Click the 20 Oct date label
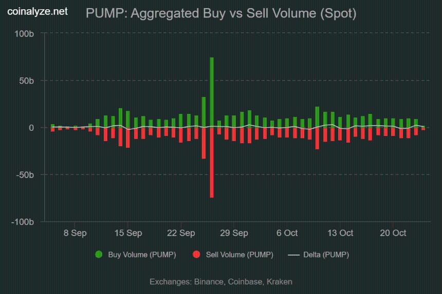The width and height of the screenshot is (442, 294). [x=393, y=233]
